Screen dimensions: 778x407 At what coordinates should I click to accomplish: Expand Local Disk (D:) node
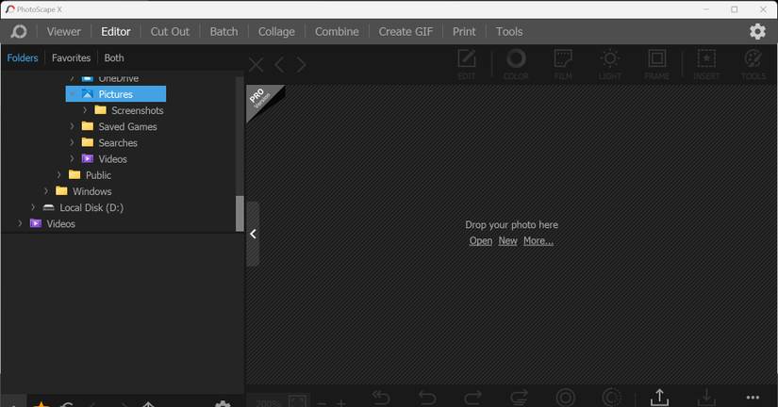pos(33,207)
